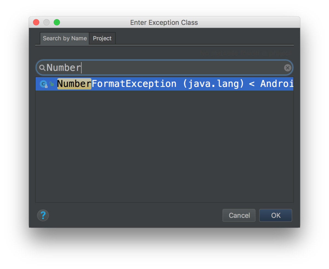Click the magnifier icon in the search field
The image size is (329, 269).
click(42, 68)
